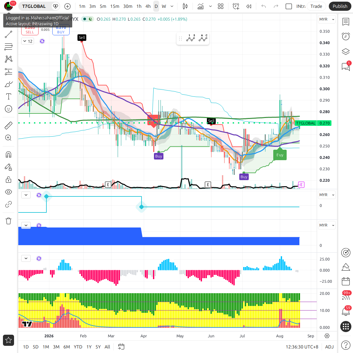
Task: Select the A C correction wave pattern
Action: (203, 38)
